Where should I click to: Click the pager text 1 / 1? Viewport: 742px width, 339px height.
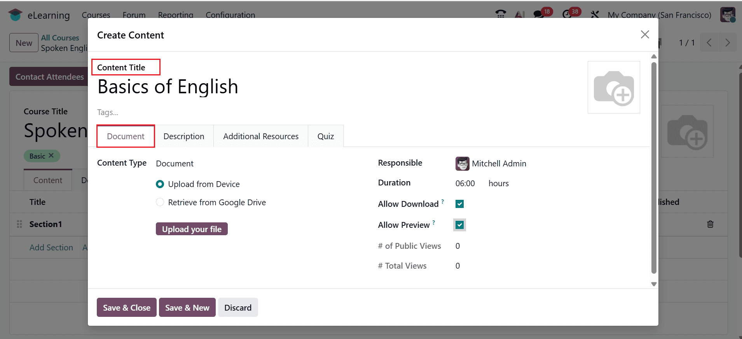687,43
